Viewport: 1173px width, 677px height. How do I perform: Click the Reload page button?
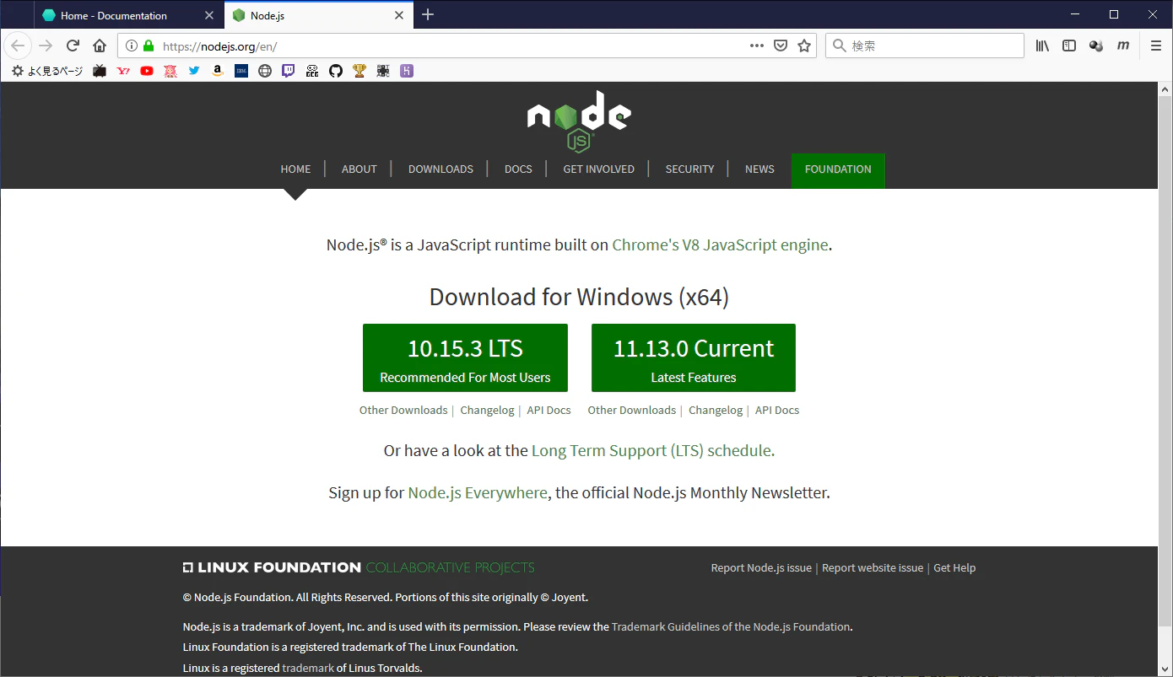pyautogui.click(x=73, y=46)
